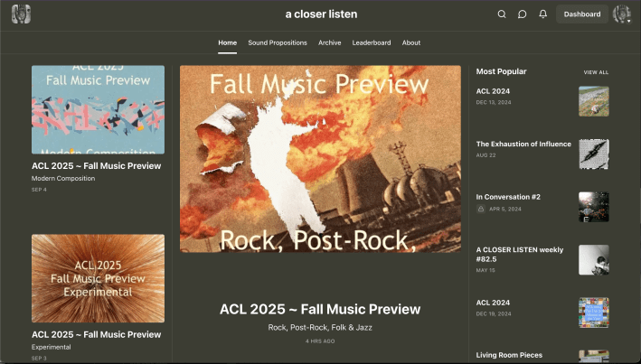Open the About tab
Image resolution: width=641 pixels, height=364 pixels.
click(411, 42)
